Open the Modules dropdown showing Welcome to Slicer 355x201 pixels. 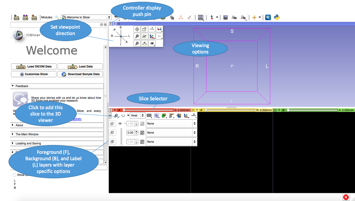tap(86, 17)
